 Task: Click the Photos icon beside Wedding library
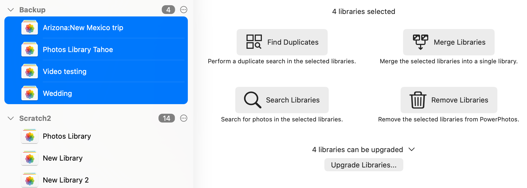(29, 93)
